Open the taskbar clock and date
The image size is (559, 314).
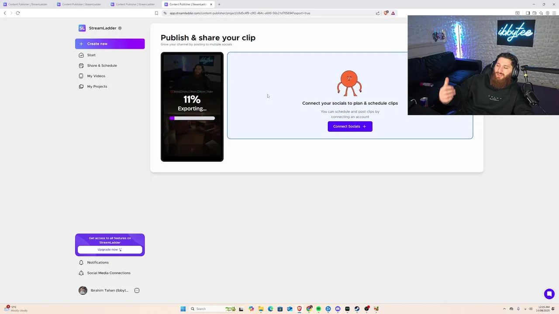tap(544, 309)
